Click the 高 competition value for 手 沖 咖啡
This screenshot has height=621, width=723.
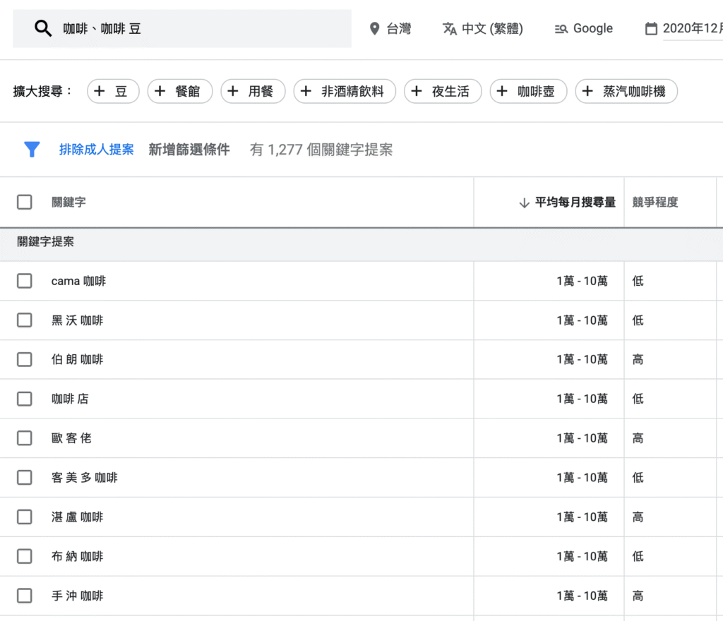(638, 596)
